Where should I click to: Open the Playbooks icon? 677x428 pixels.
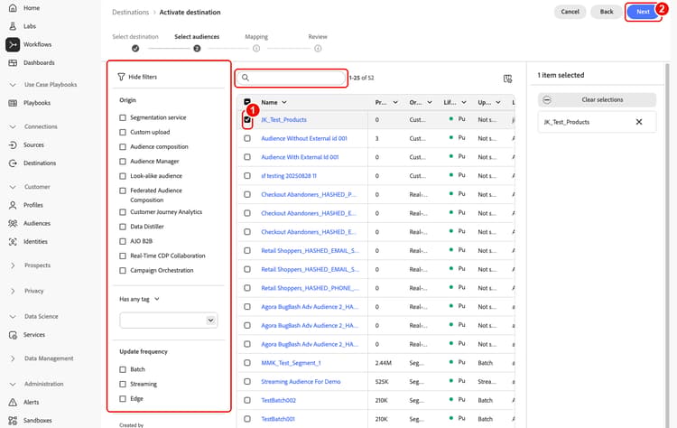point(13,103)
